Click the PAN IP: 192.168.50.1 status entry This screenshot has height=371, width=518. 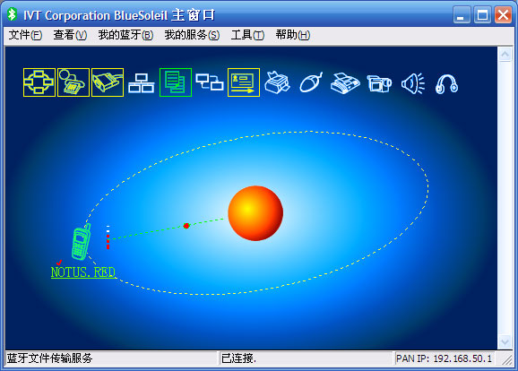[x=444, y=358]
